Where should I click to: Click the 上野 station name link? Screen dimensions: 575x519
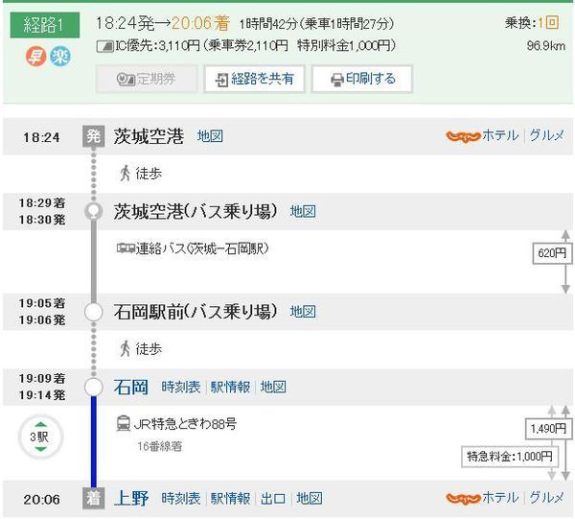click(x=131, y=499)
